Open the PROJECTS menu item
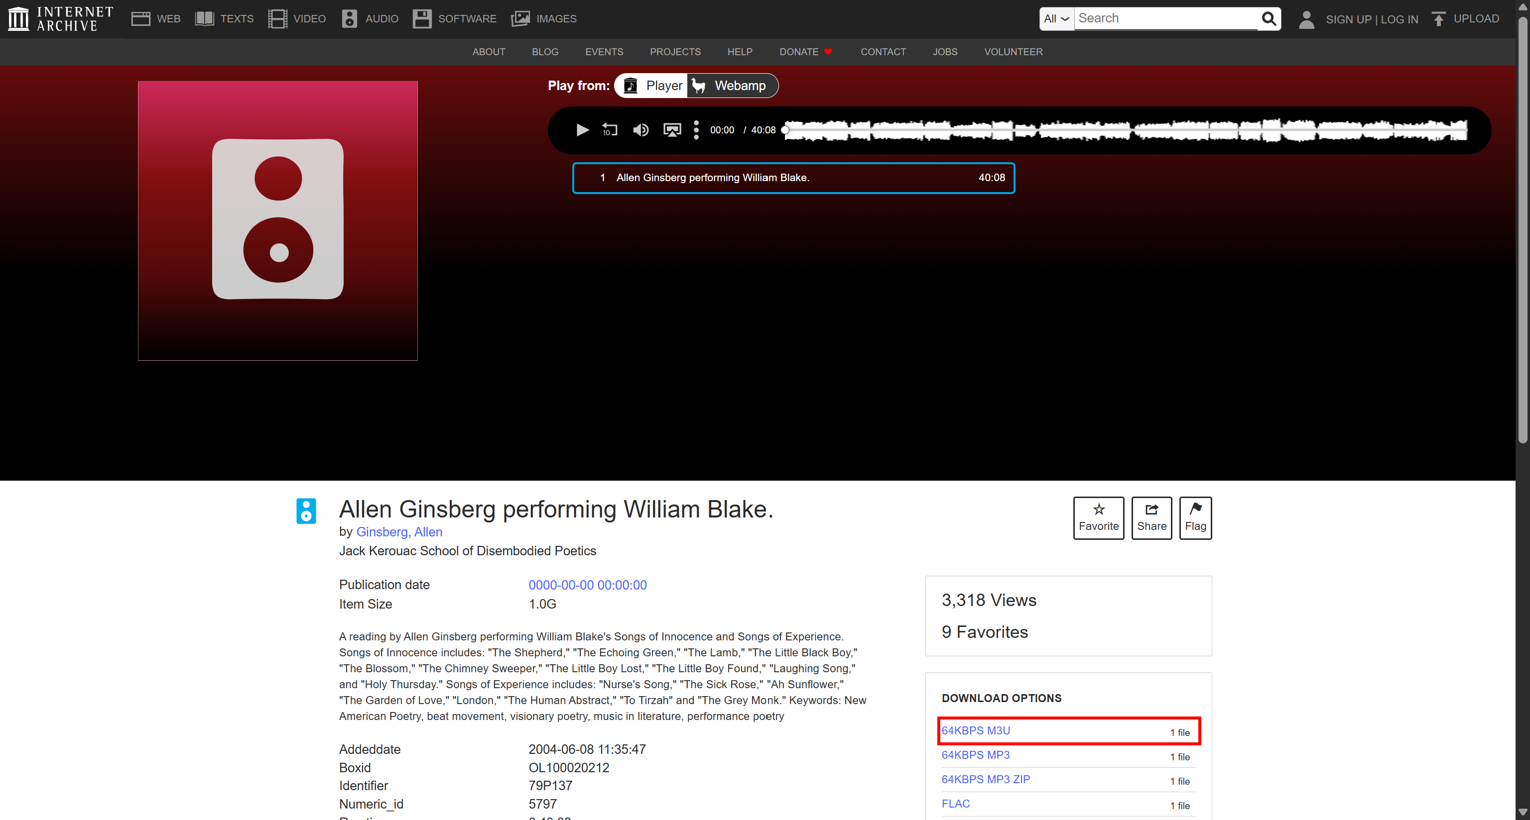 (x=675, y=52)
